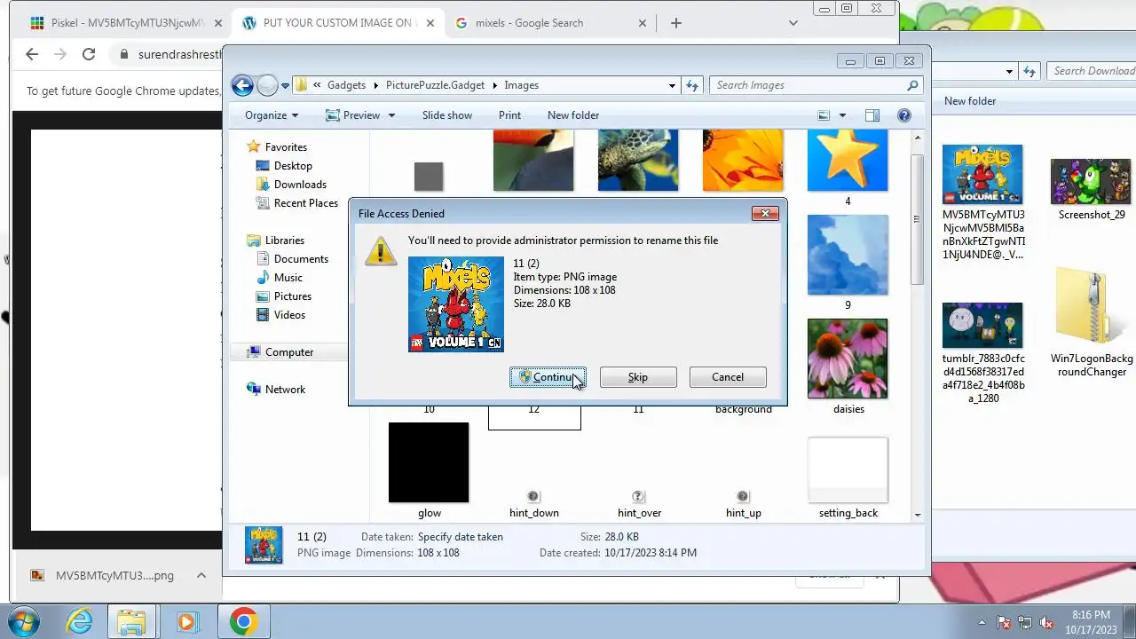Click Print in explorer toolbar
This screenshot has width=1136, height=639.
point(509,115)
